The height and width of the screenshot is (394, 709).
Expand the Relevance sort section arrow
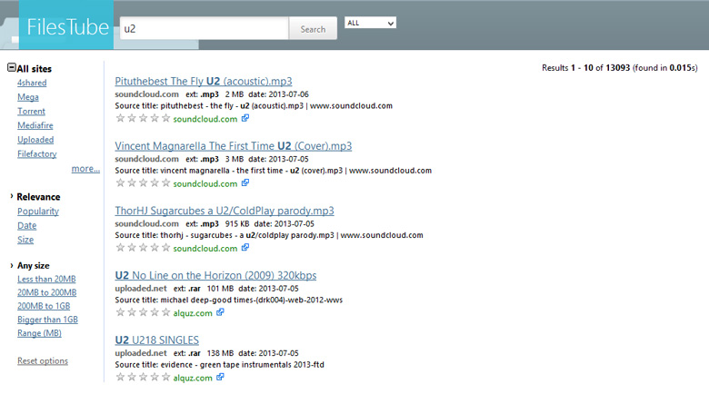(11, 196)
